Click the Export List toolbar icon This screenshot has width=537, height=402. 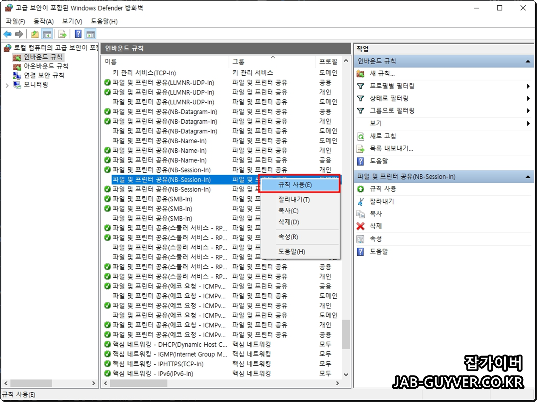[x=62, y=34]
